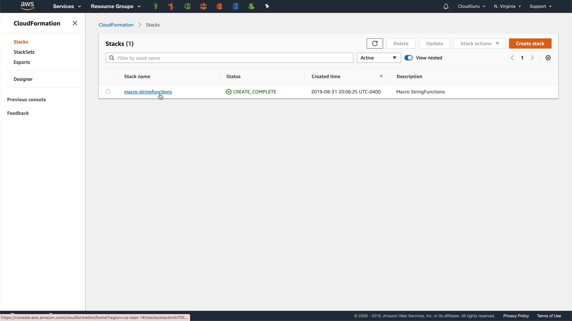This screenshot has width=572, height=321.
Task: Sort by Created time arrow
Action: click(x=381, y=77)
